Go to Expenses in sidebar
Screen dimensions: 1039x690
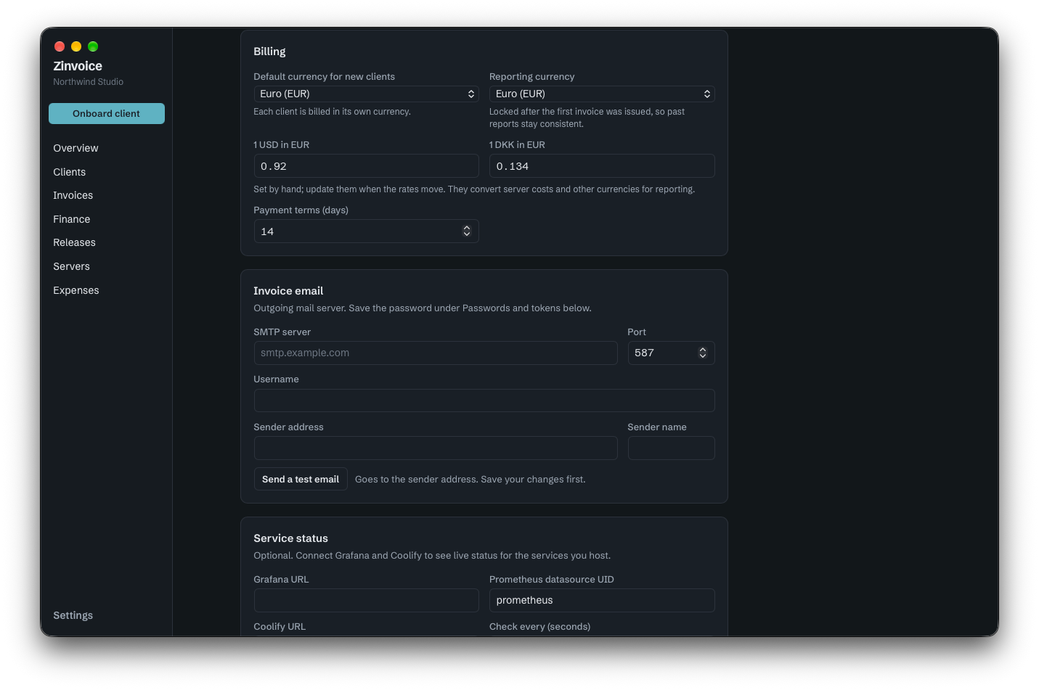76,290
